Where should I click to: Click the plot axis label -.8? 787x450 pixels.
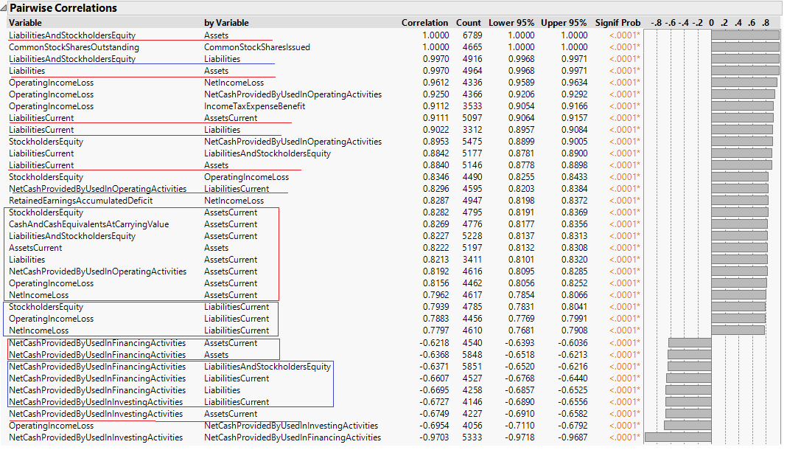657,23
